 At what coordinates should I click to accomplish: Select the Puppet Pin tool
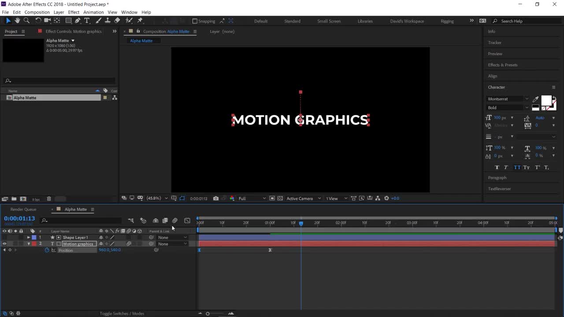tap(140, 21)
